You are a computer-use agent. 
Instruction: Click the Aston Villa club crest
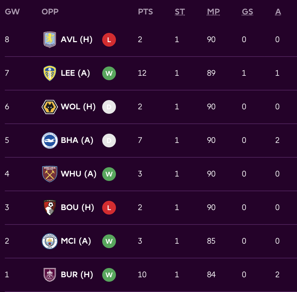[x=50, y=40]
